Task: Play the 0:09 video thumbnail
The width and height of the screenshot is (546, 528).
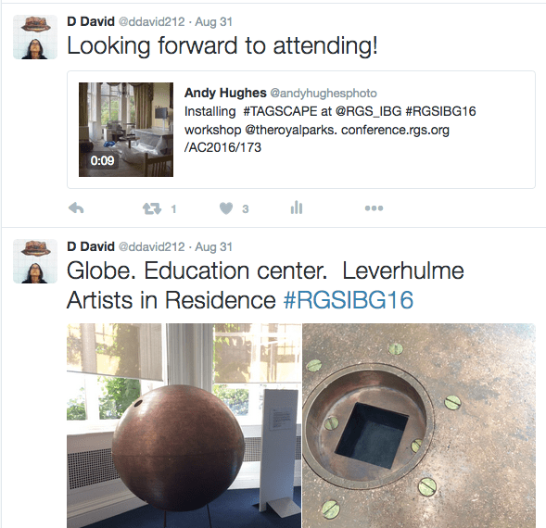Action: (x=126, y=130)
